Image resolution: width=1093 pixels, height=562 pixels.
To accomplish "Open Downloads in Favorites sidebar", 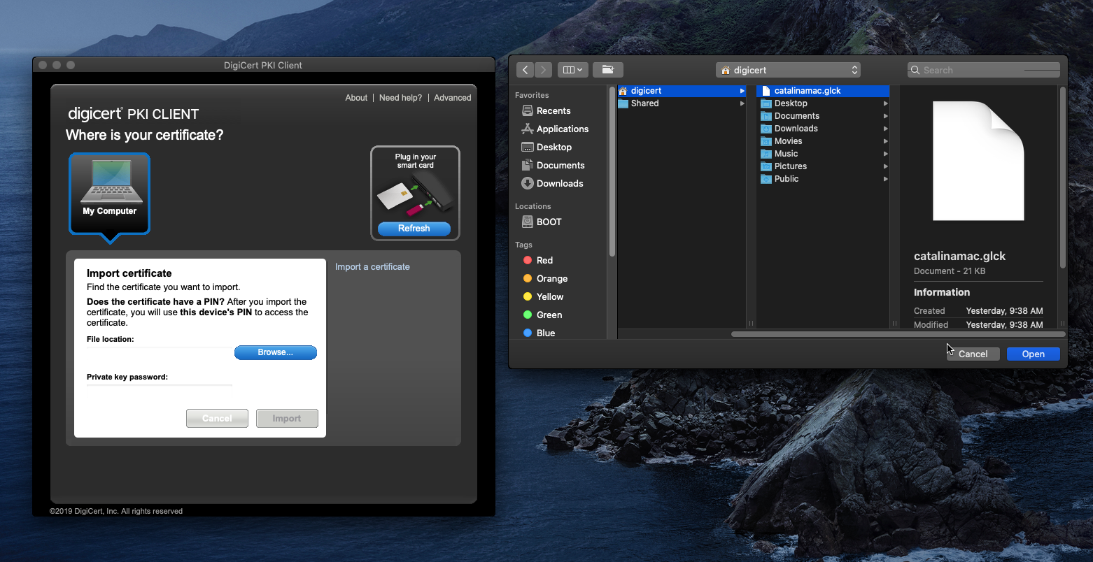I will (552, 183).
